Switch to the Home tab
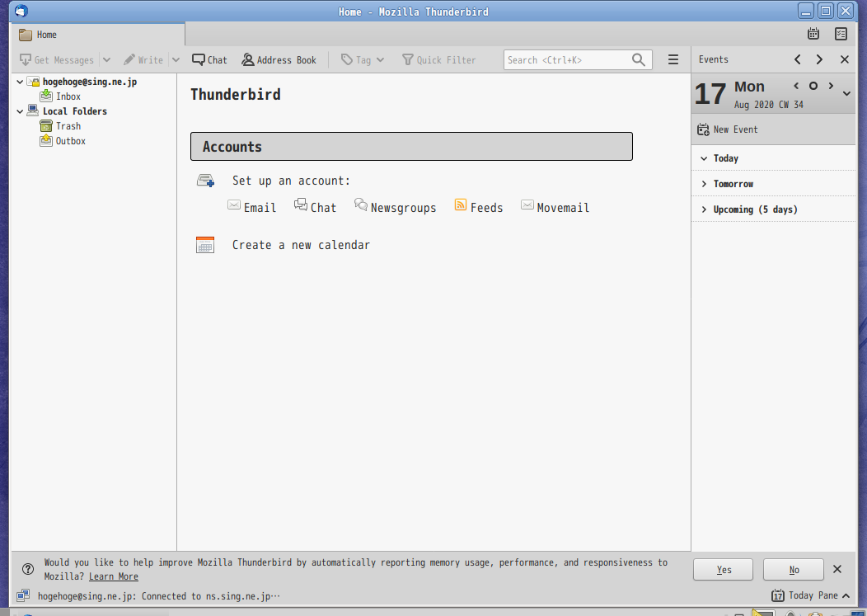The image size is (867, 616). pyautogui.click(x=98, y=35)
